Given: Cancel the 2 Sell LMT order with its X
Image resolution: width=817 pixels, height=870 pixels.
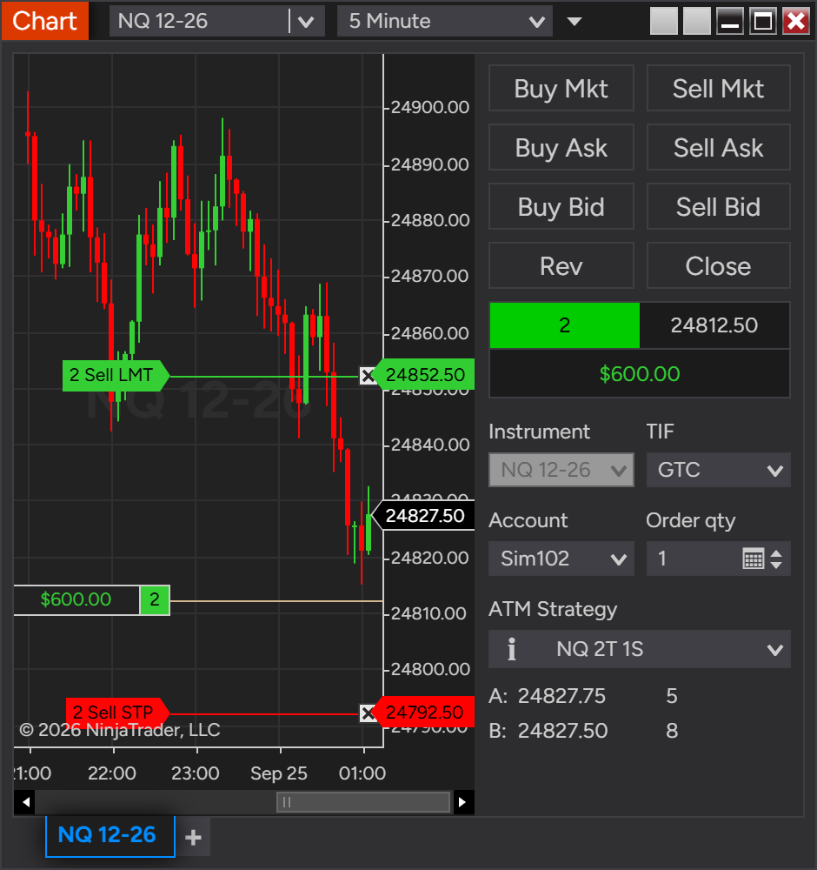Looking at the screenshot, I should (x=368, y=376).
